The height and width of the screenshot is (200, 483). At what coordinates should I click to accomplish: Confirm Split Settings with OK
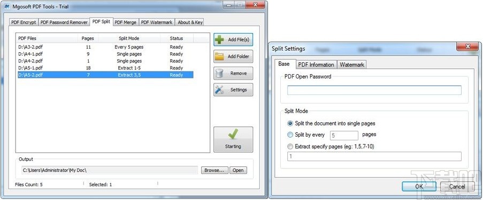pyautogui.click(x=419, y=187)
